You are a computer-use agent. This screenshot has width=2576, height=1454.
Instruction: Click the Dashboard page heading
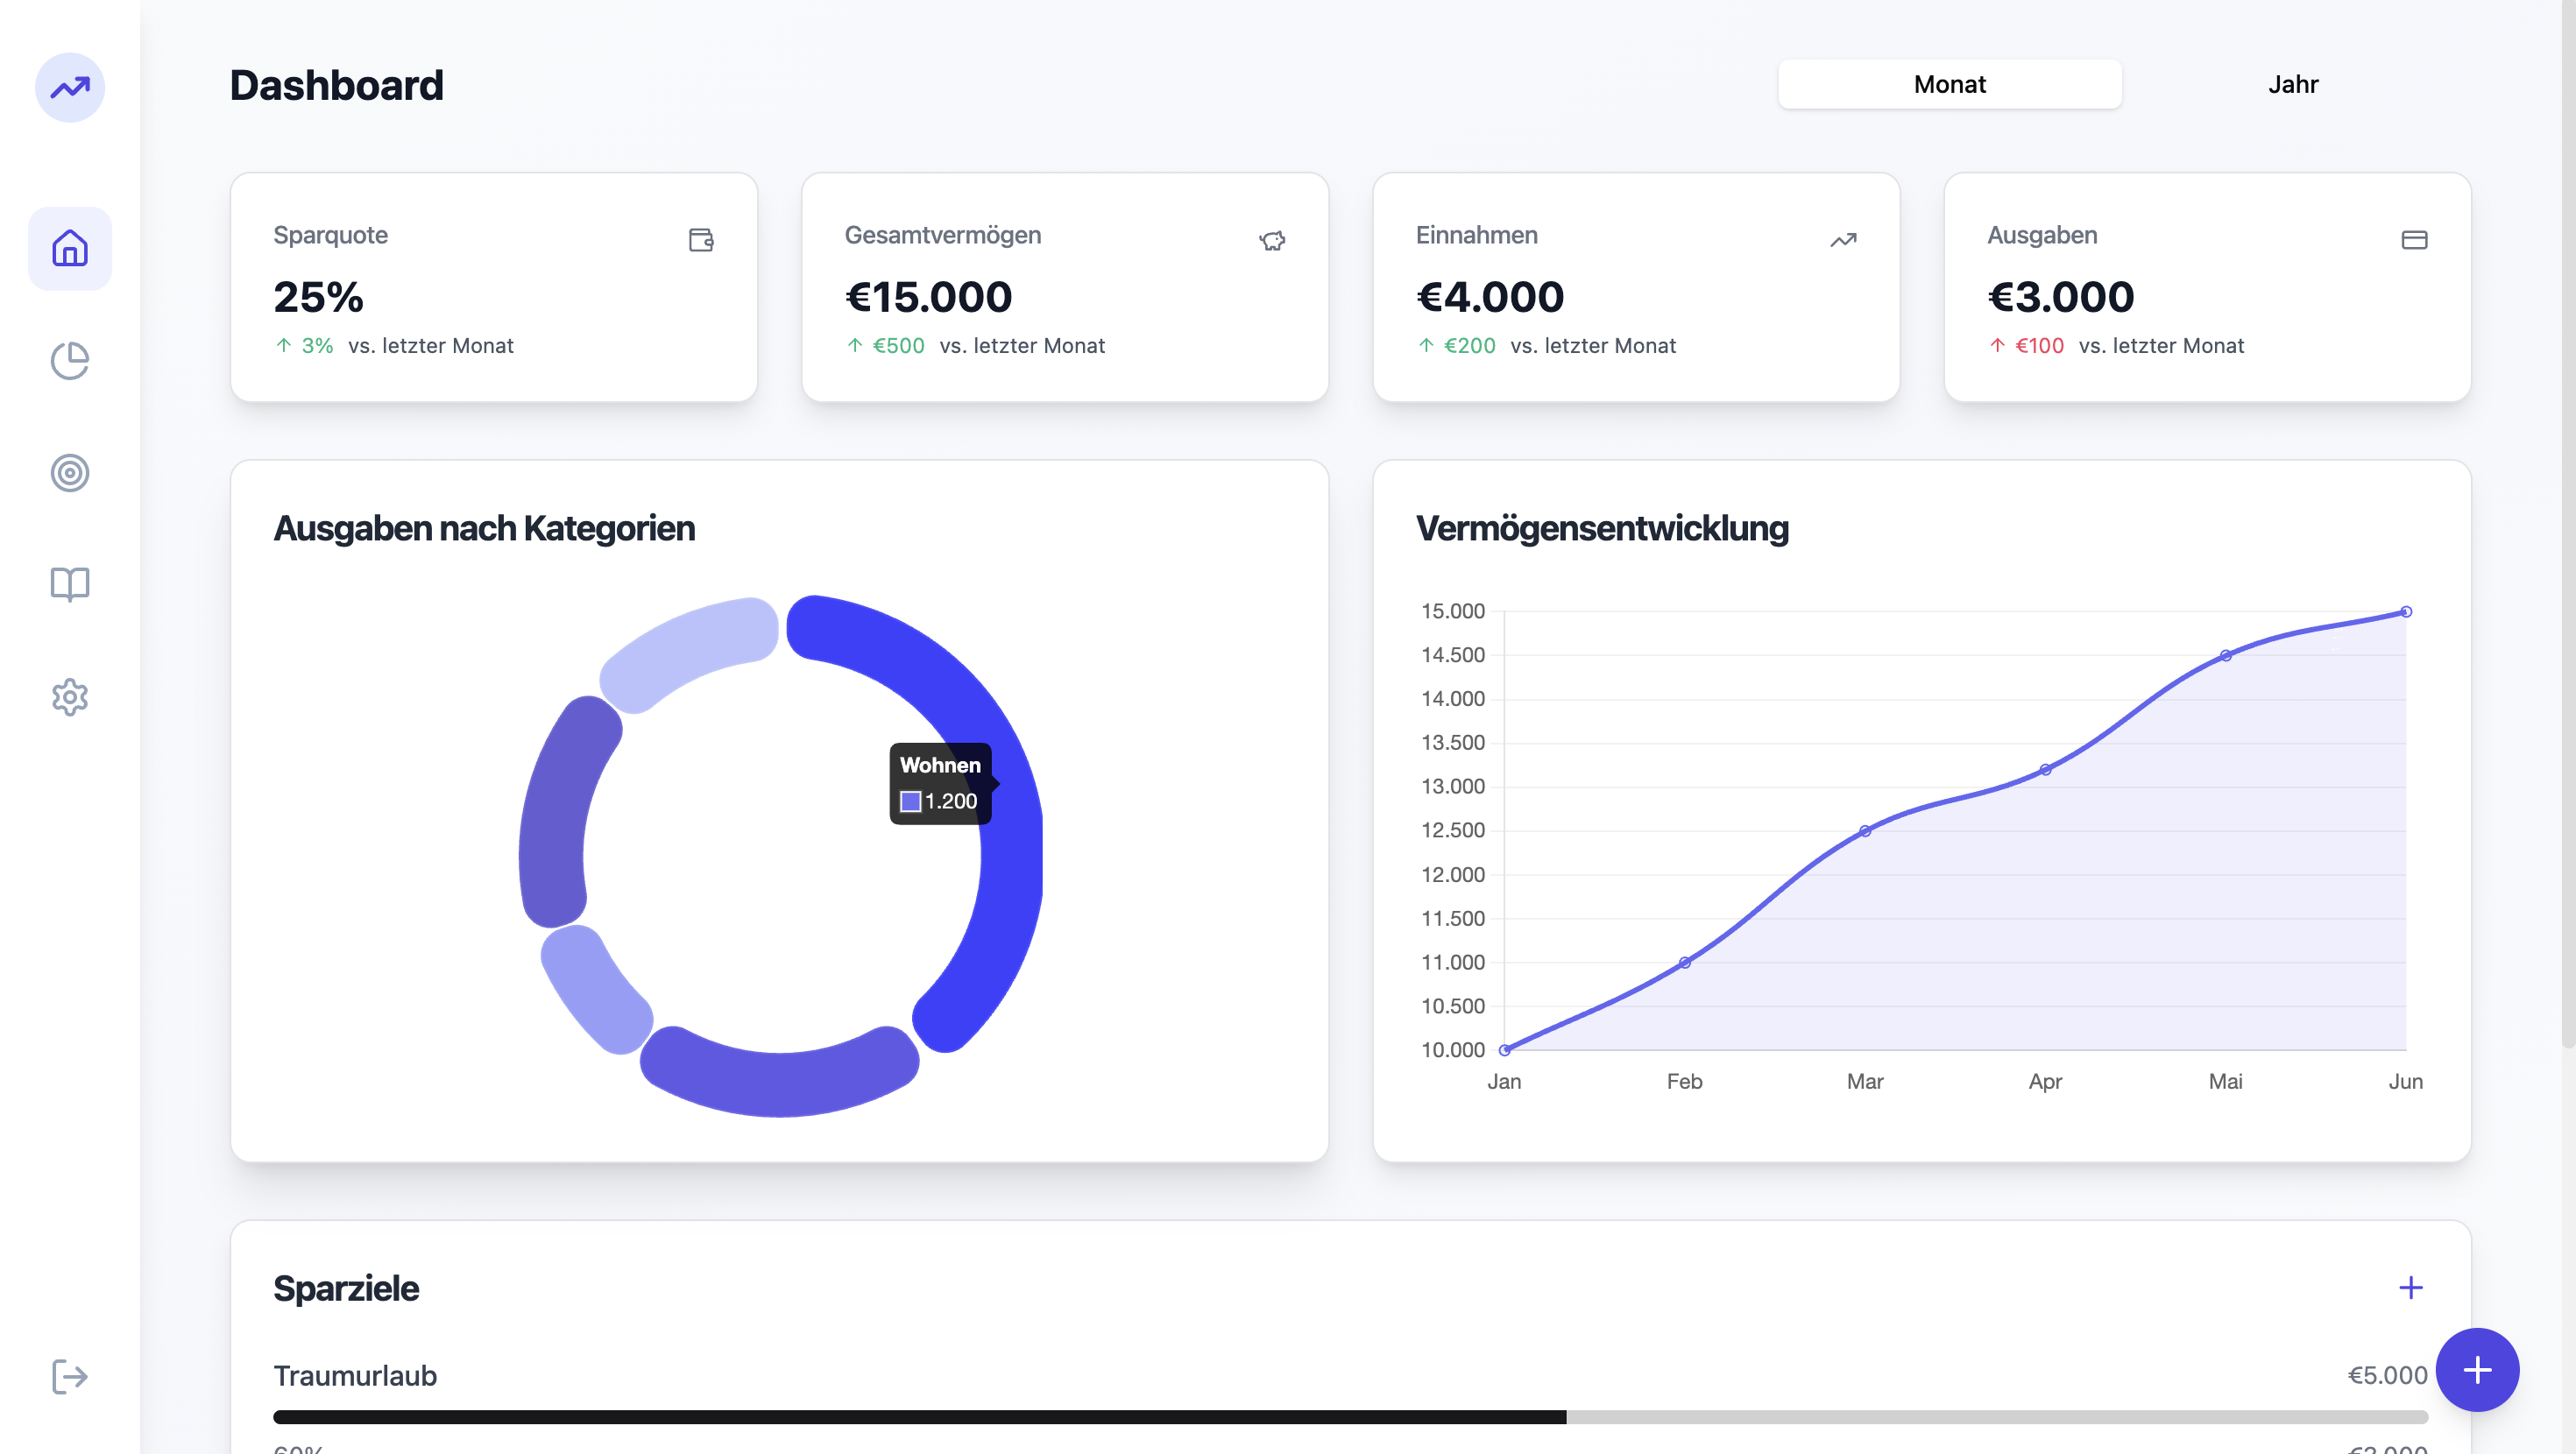pyautogui.click(x=336, y=85)
